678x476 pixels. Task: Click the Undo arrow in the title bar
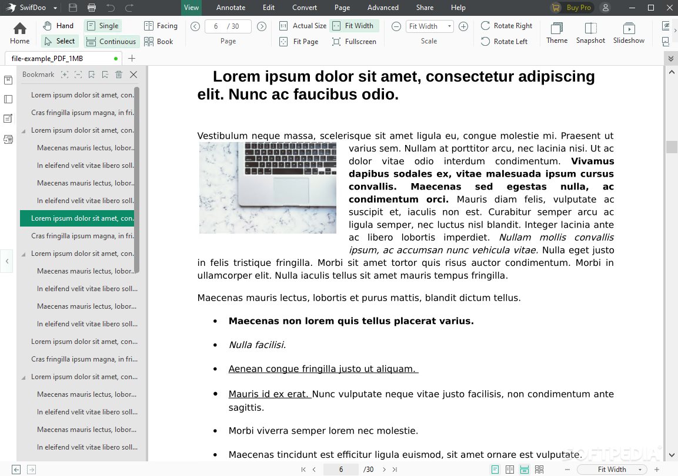[x=111, y=8]
